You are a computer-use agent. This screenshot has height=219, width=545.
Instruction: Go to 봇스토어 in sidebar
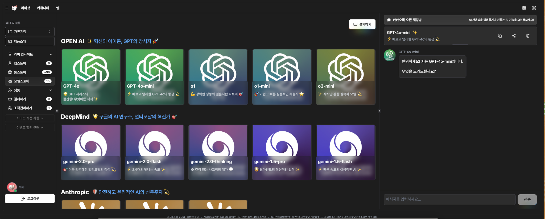(30, 72)
